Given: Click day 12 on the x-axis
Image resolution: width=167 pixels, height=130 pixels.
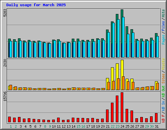Looking at the screenshot, I should (x=64, y=126).
